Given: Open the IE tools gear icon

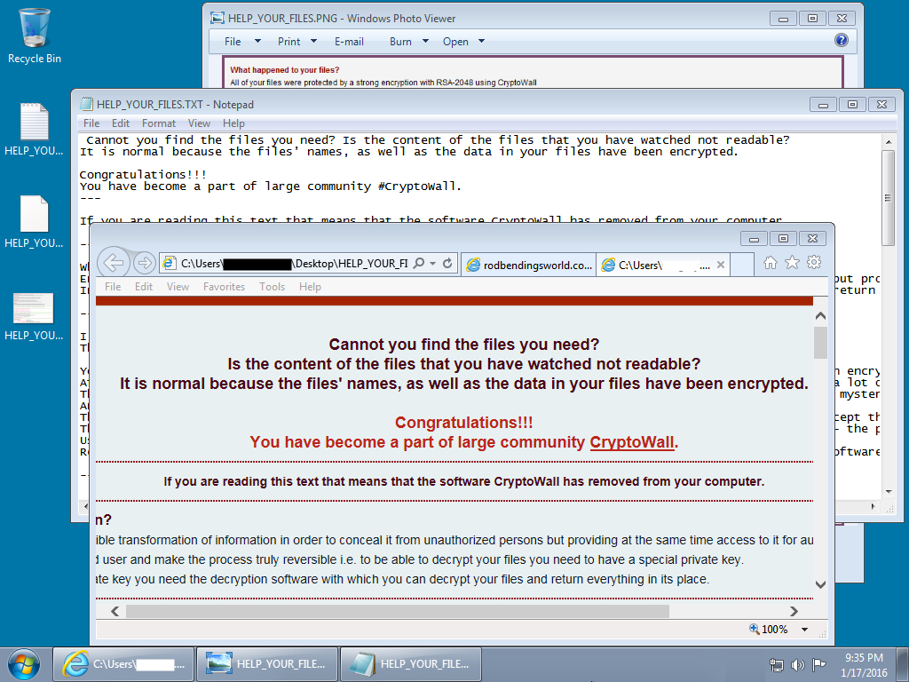Looking at the screenshot, I should coord(813,263).
